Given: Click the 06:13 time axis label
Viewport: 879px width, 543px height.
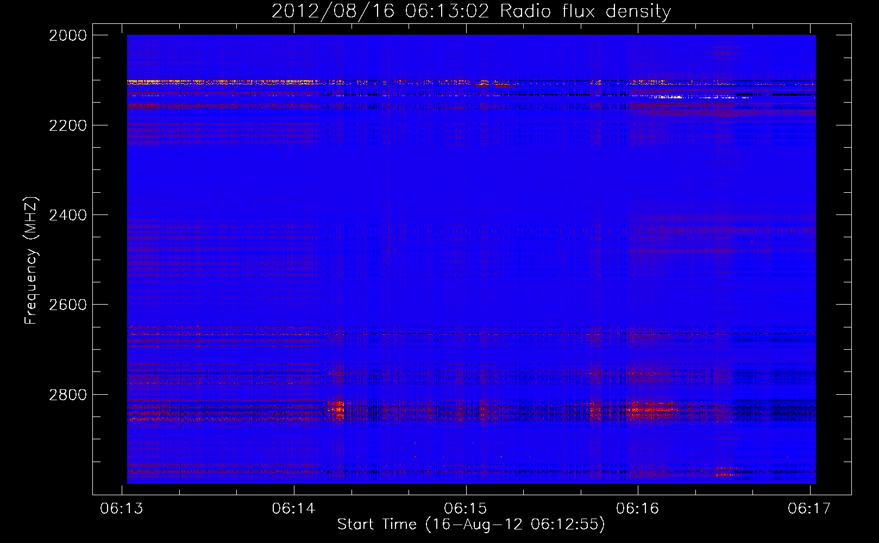Looking at the screenshot, I should 122,508.
